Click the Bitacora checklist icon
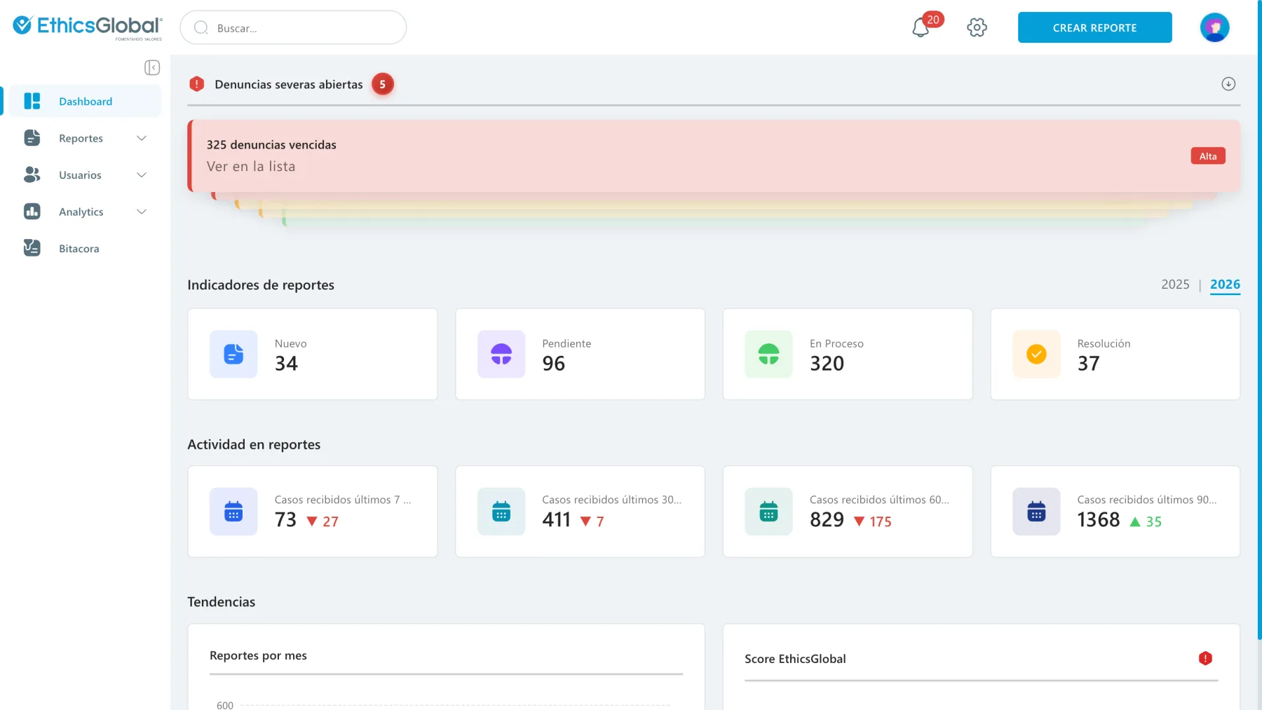The height and width of the screenshot is (710, 1262). click(x=32, y=248)
